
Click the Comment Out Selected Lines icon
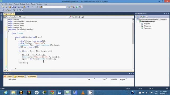[18, 10]
